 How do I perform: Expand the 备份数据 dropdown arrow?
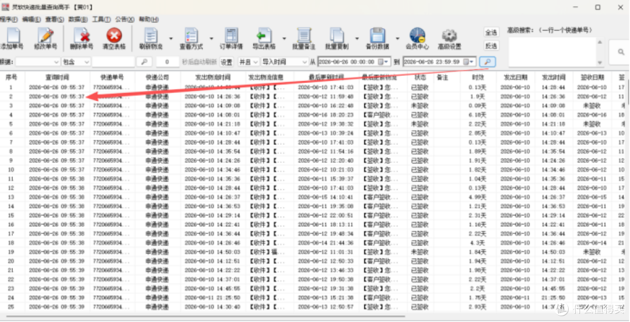(x=397, y=38)
